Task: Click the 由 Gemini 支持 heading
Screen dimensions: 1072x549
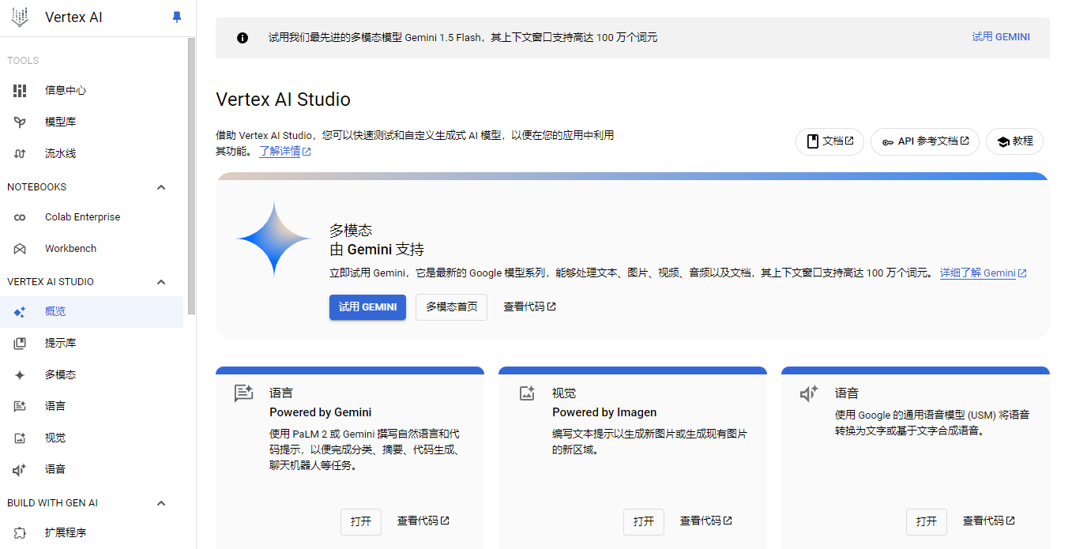Action: (x=377, y=250)
